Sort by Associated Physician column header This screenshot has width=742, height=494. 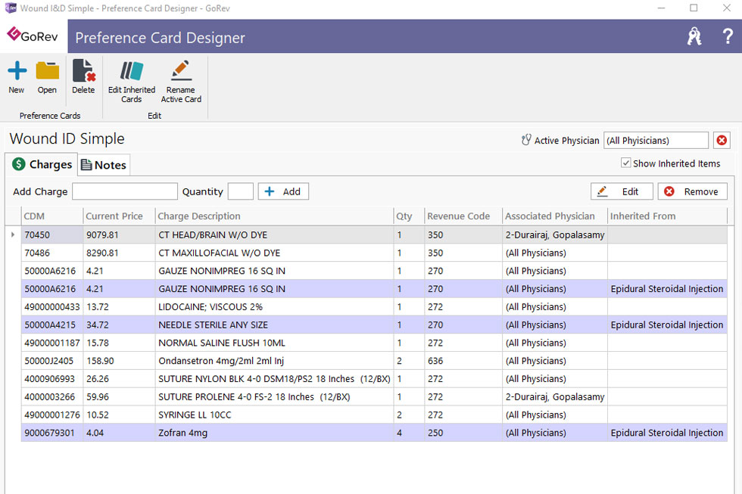pyautogui.click(x=554, y=216)
